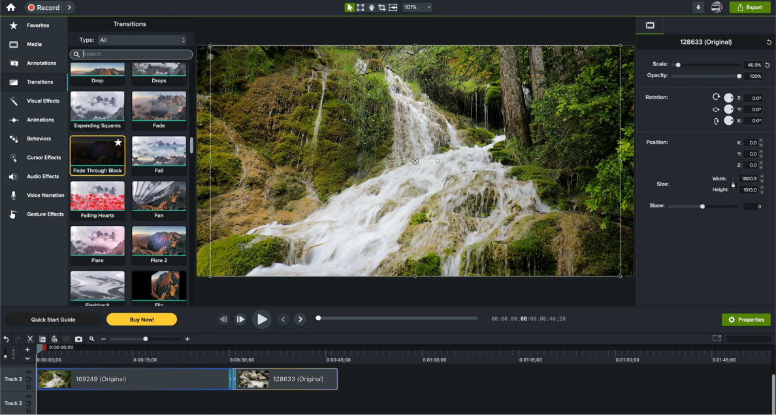Decrease Height value with stepper
This screenshot has height=415, width=776.
tap(761, 191)
